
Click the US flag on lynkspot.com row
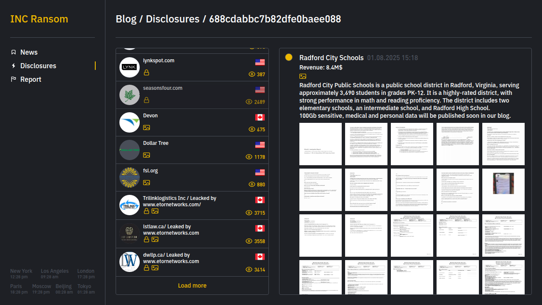coord(260,62)
